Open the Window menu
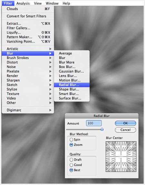This screenshot has width=145, height=185. coord(52,4)
